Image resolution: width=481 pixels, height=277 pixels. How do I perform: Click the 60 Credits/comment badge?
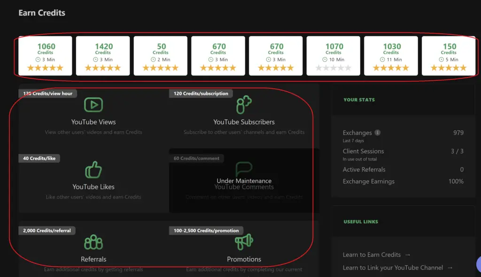pyautogui.click(x=196, y=158)
